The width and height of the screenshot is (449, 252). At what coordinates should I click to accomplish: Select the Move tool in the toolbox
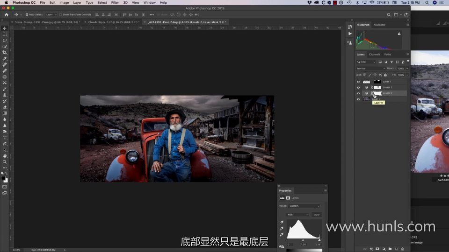tap(5, 28)
